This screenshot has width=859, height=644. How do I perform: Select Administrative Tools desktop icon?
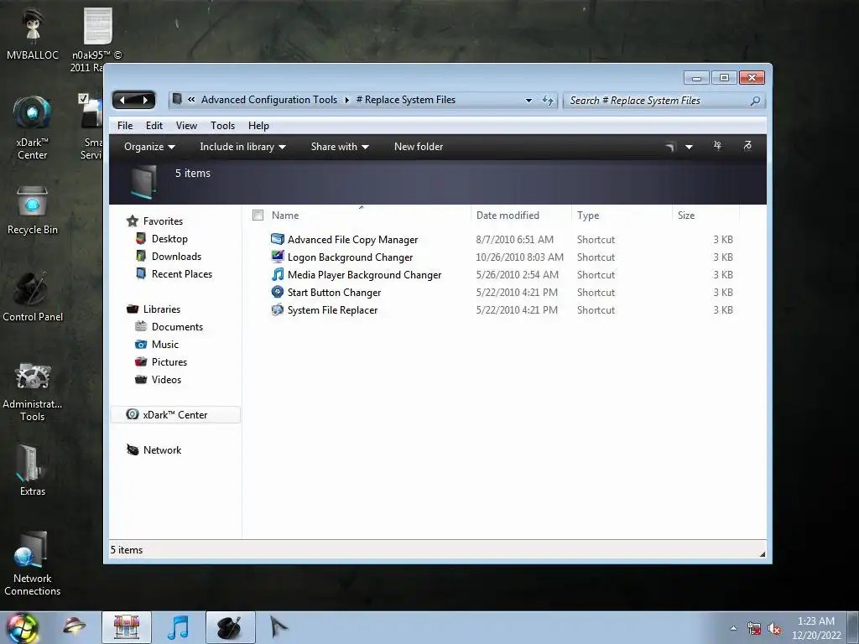tap(33, 377)
